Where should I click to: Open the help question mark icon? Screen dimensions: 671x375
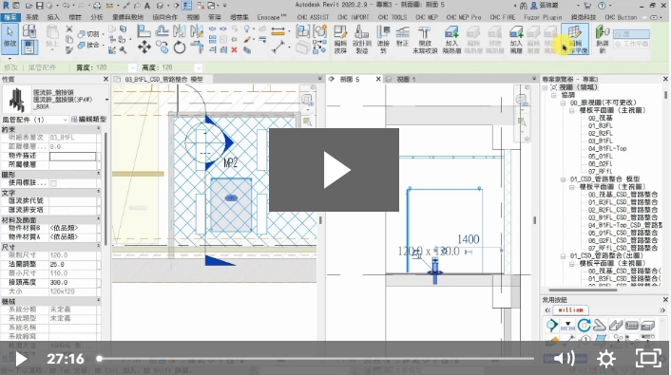(602, 6)
